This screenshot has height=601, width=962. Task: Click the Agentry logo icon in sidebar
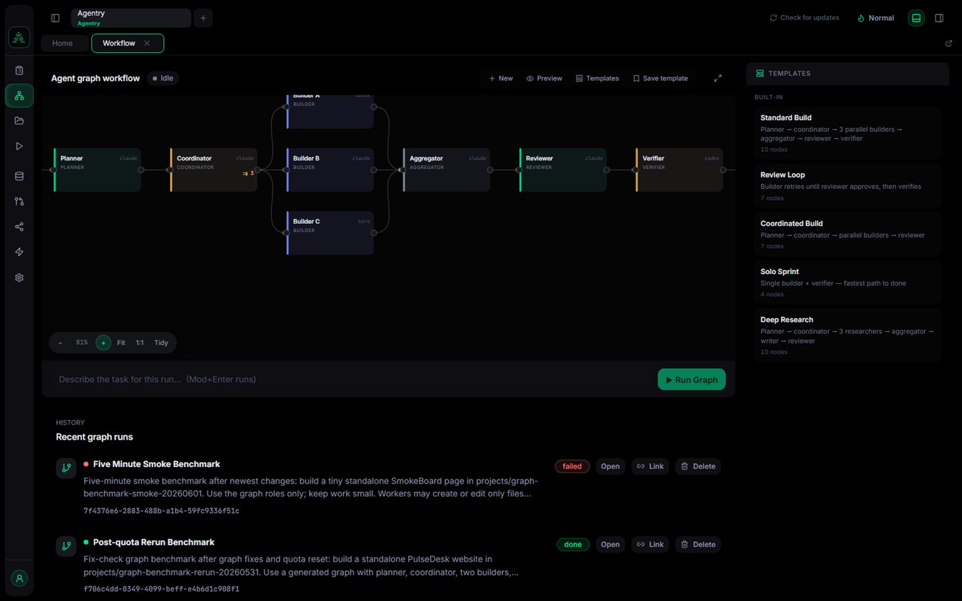click(x=19, y=37)
